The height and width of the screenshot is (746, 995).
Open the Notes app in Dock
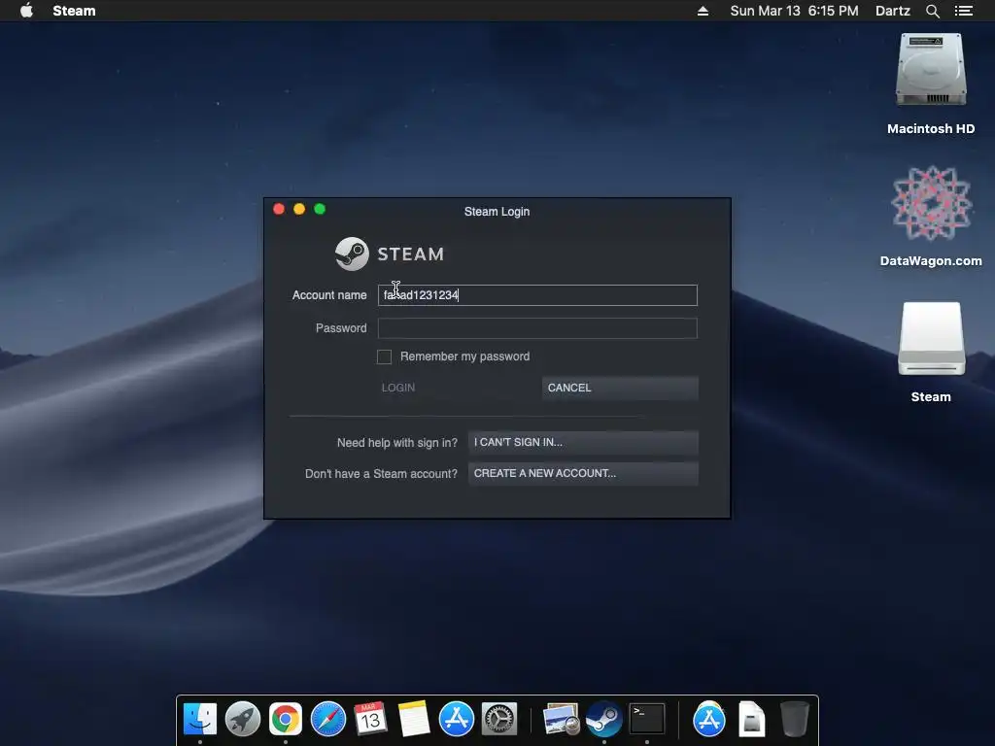coord(414,719)
